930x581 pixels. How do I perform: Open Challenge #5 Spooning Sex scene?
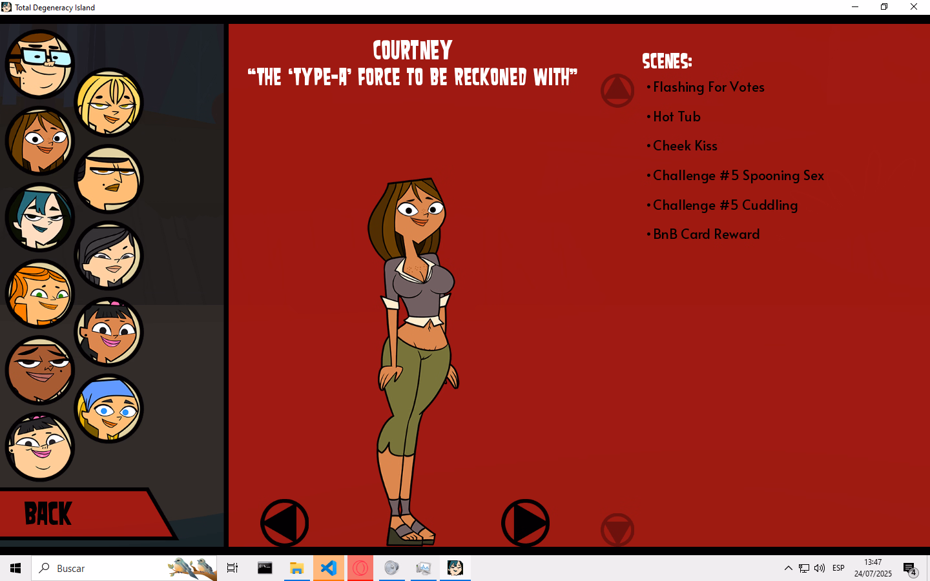pyautogui.click(x=738, y=176)
